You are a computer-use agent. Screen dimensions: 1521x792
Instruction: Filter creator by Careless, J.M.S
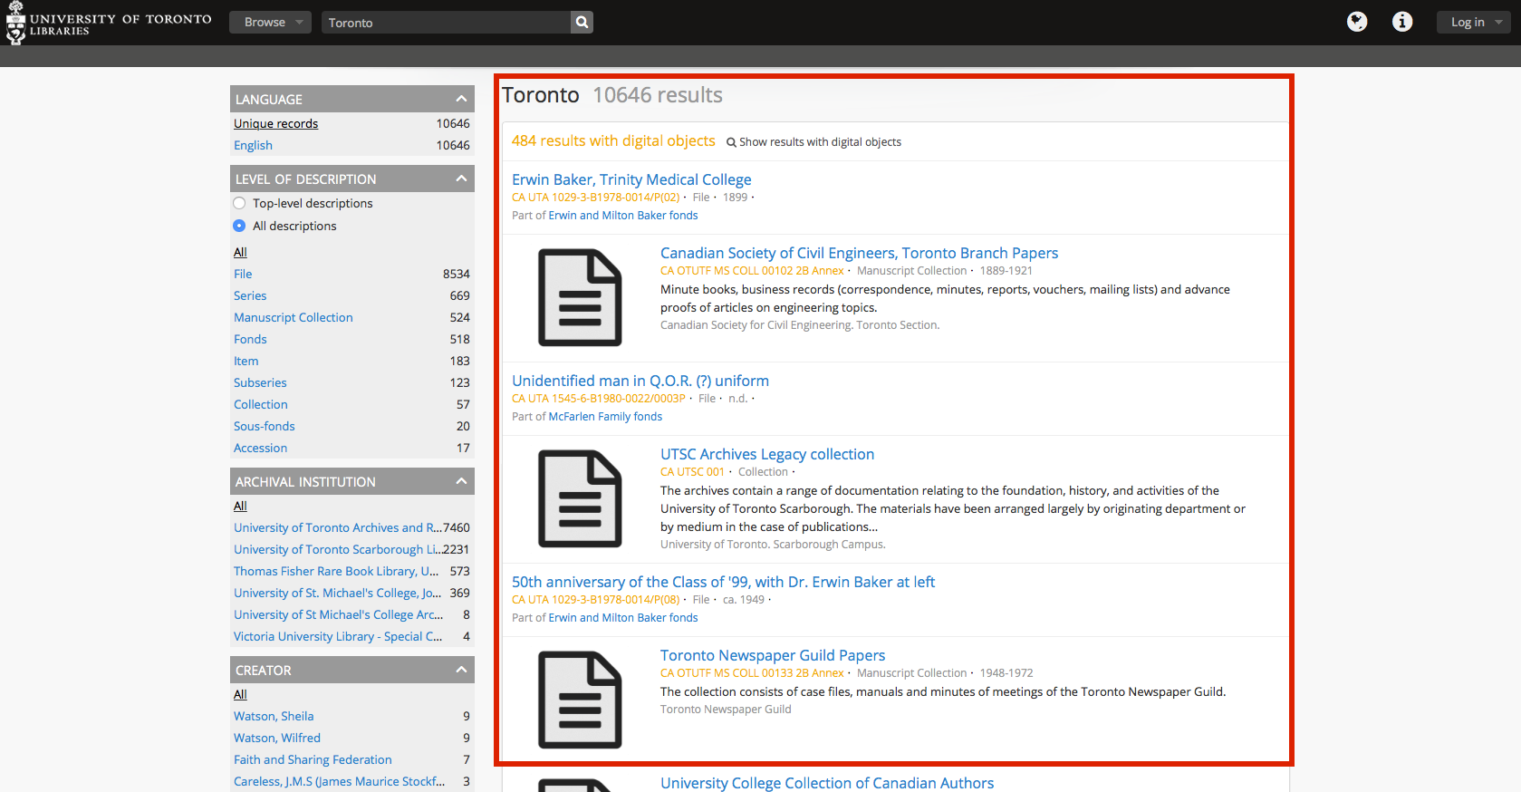pyautogui.click(x=339, y=781)
